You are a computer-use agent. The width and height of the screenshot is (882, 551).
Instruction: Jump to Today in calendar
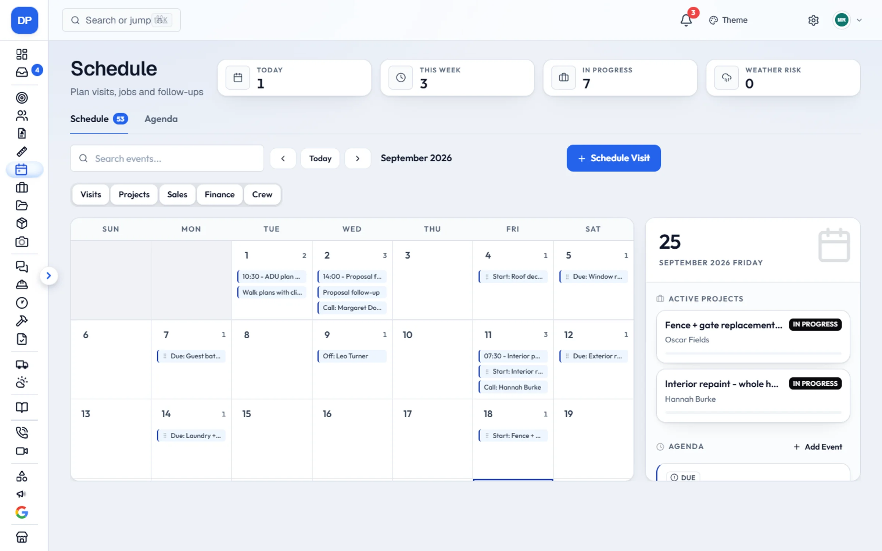coord(320,158)
